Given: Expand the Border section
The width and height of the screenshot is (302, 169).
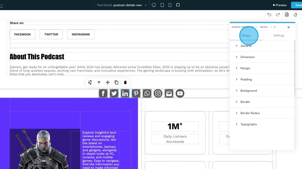Looking at the screenshot, I should tap(262, 102).
